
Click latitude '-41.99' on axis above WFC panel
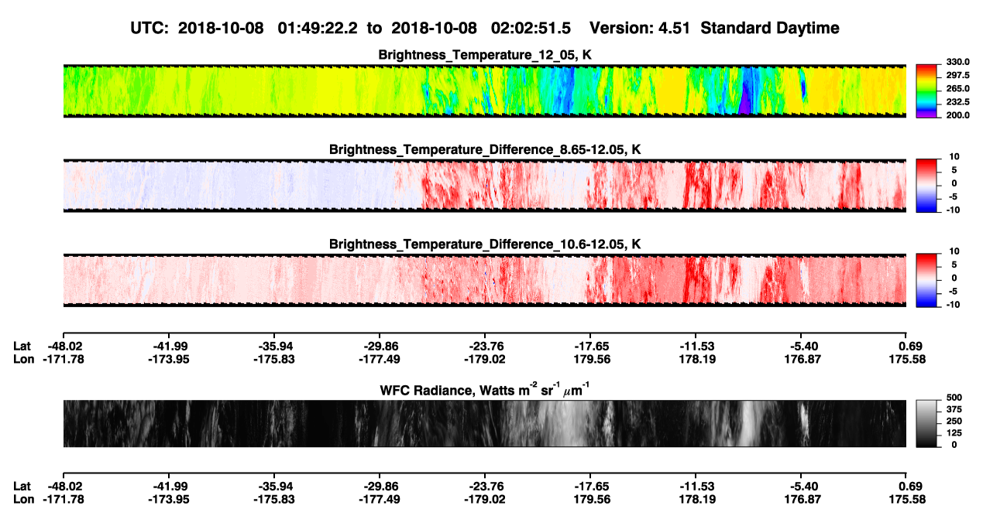pos(168,346)
